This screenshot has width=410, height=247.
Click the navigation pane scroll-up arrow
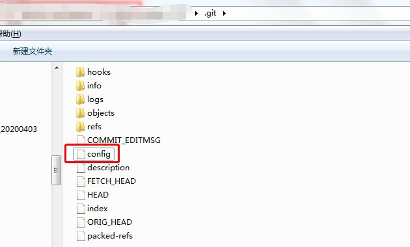[x=57, y=68]
